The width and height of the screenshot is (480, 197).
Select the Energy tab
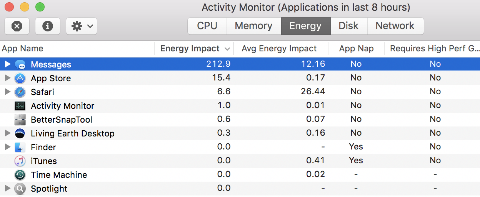coord(305,26)
